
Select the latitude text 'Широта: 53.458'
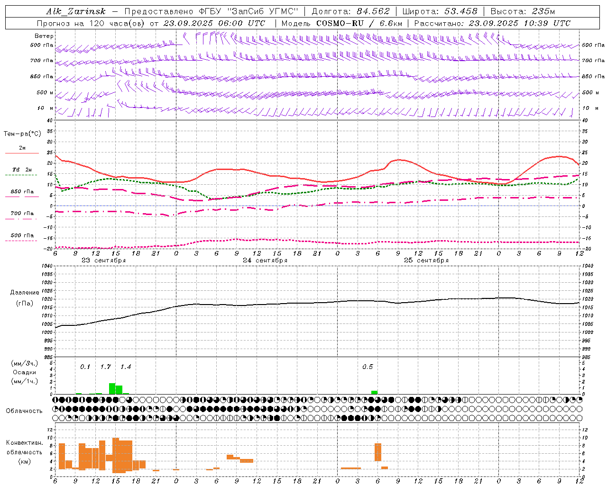click(x=440, y=11)
